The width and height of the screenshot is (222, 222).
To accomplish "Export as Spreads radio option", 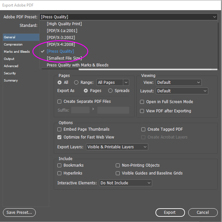I will click(x=110, y=91).
